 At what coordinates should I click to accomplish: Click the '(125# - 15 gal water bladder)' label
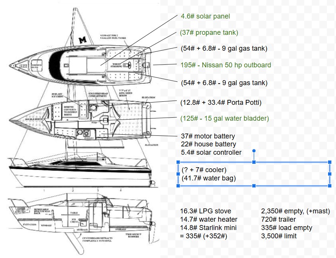pyautogui.click(x=225, y=118)
